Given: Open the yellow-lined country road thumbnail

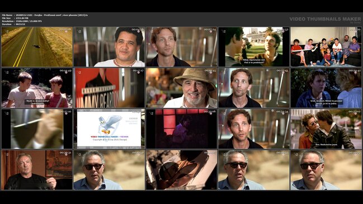Looking at the screenshot, I should click(37, 47).
